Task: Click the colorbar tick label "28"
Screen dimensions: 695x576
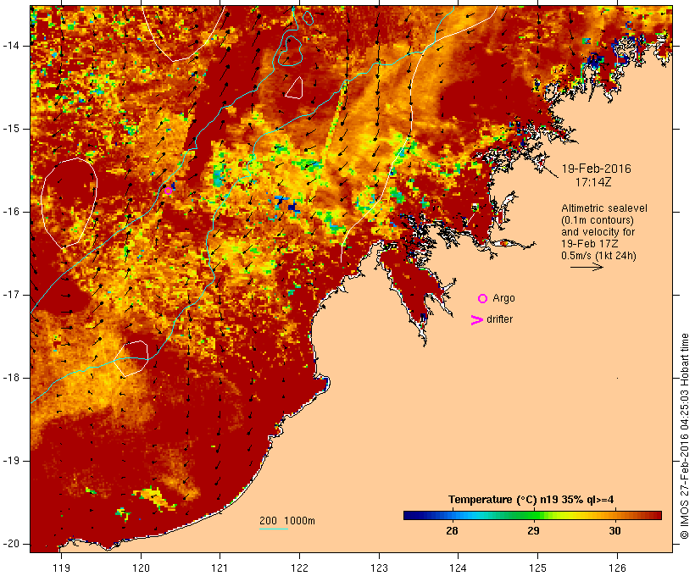Action: point(452,531)
